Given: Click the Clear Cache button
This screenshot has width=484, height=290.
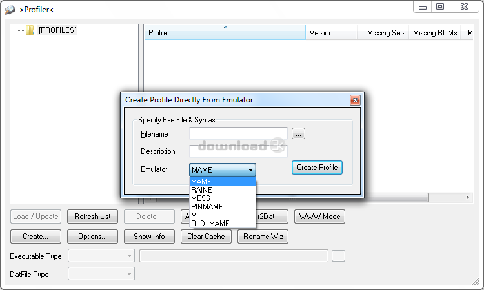Looking at the screenshot, I should tap(206, 237).
